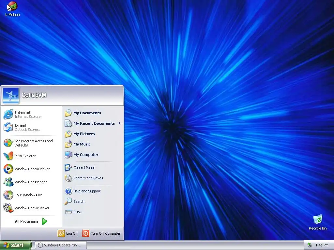334x250 pixels.
Task: Click the Set Program Access icon
Action: 8,143
